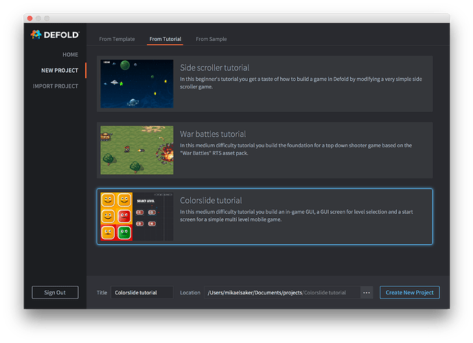Select Side scroller tutorial title

click(x=214, y=68)
